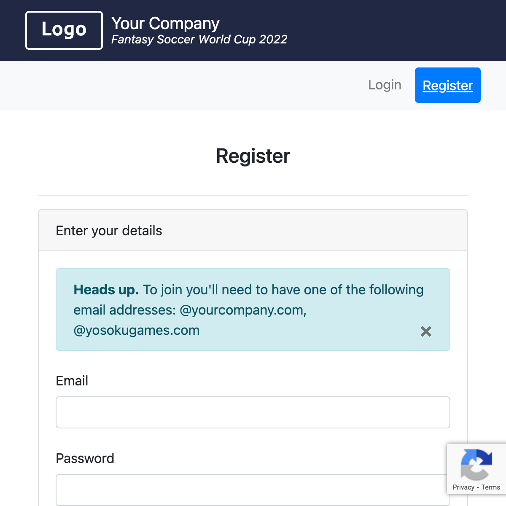Click the Password field label
The image size is (506, 506).
pyautogui.click(x=85, y=458)
